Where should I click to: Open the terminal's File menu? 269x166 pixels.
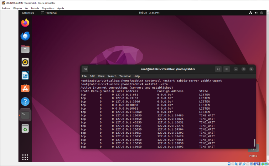click(x=84, y=76)
